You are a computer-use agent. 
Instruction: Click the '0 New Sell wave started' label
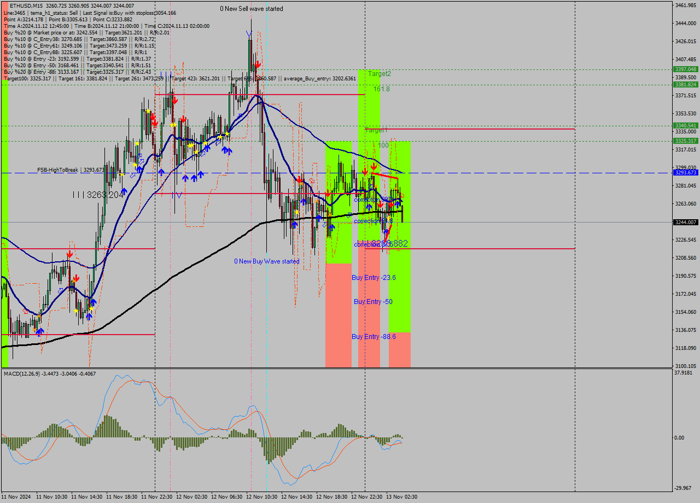(x=252, y=9)
